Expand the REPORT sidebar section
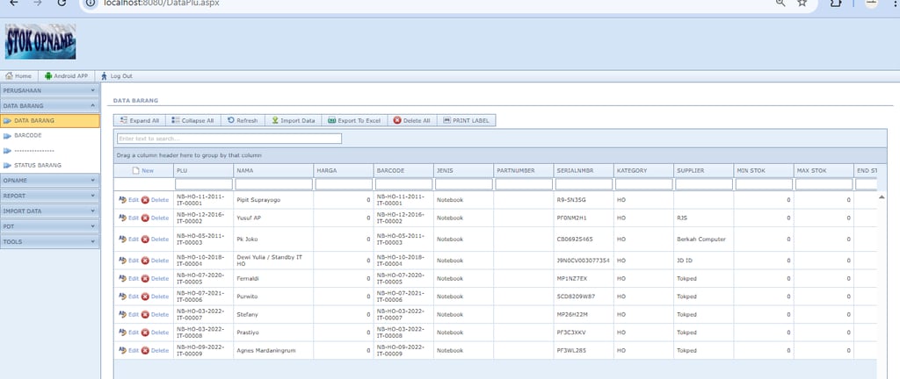The width and height of the screenshot is (900, 379). 49,196
